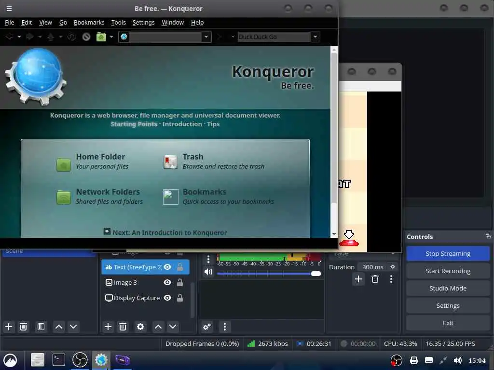Add a new scene with plus icon
The image size is (494, 370).
point(9,327)
